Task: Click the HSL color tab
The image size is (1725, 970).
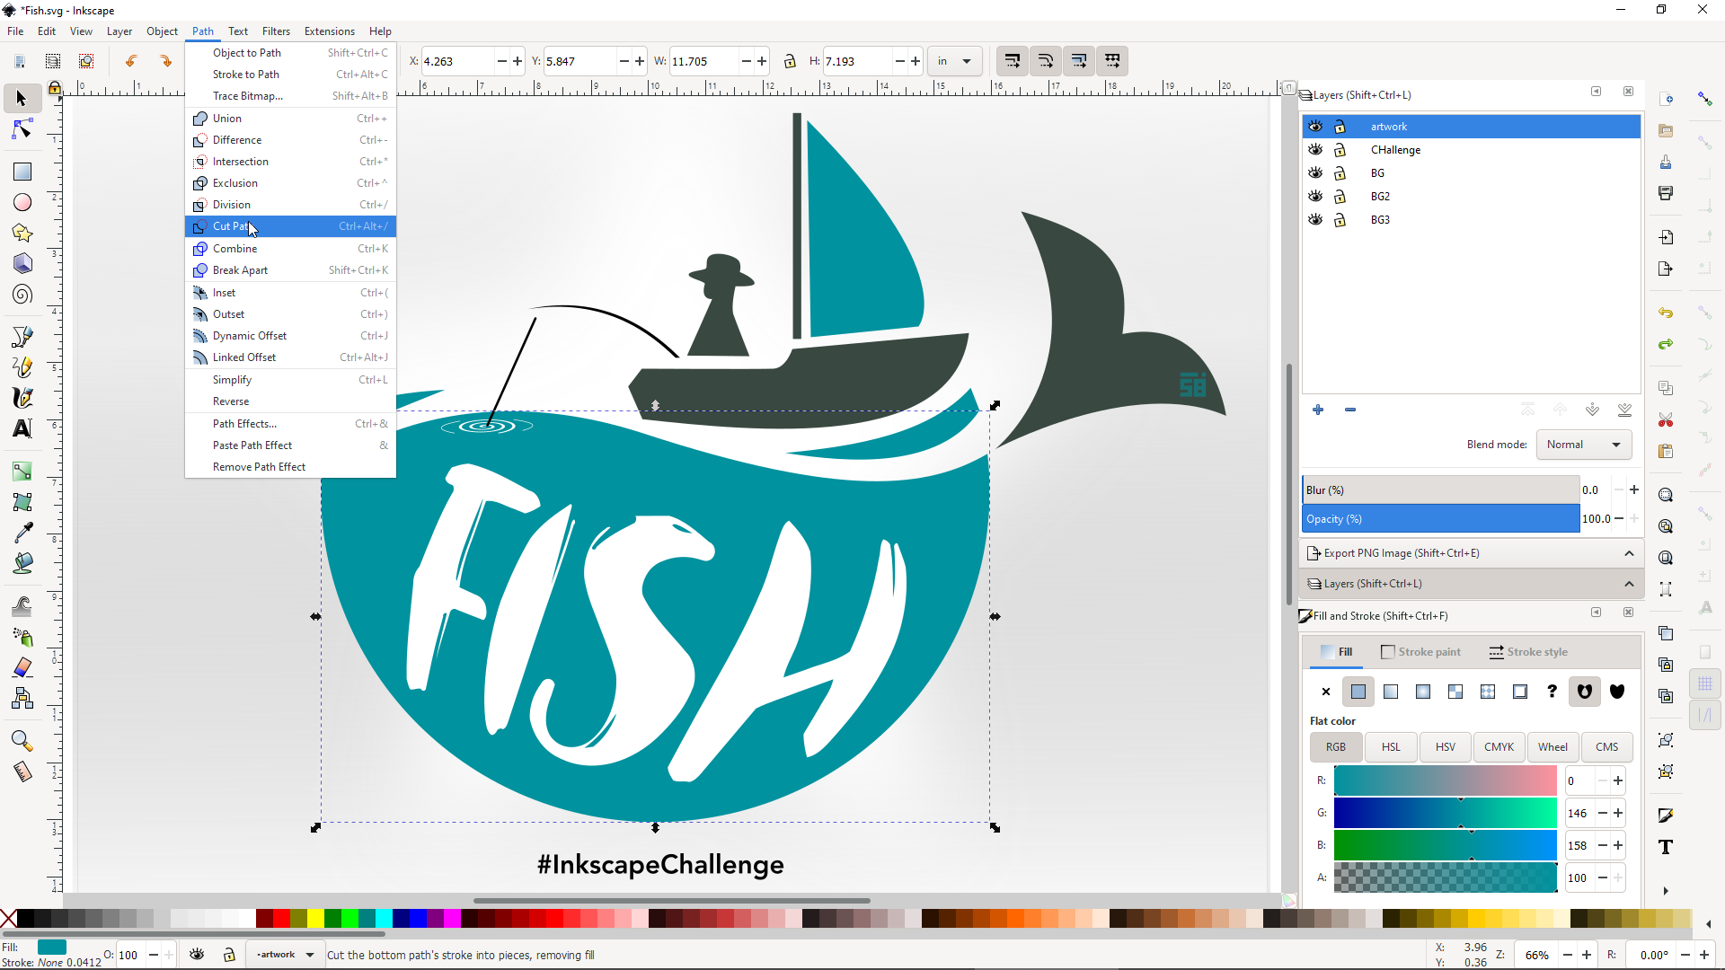Action: coord(1391,746)
